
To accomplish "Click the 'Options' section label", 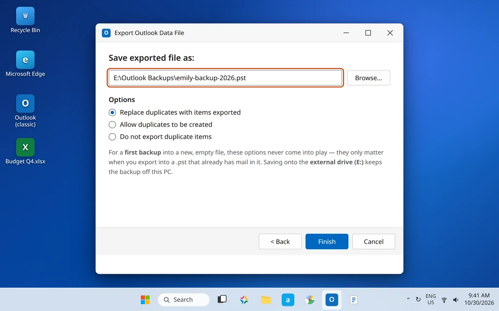I will 122,100.
